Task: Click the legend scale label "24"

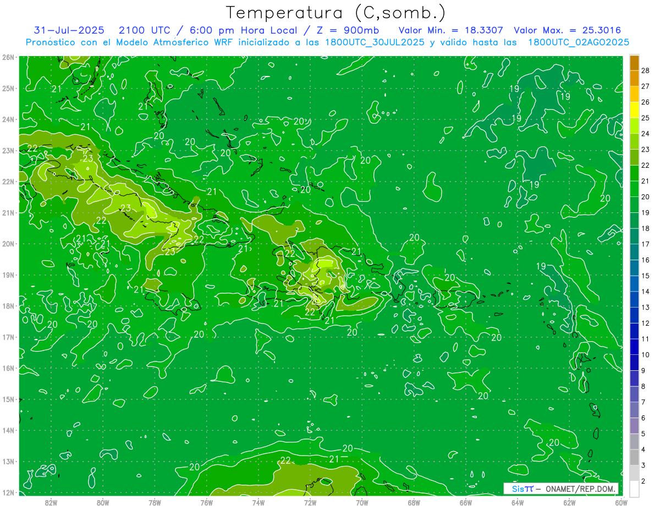Action: click(646, 134)
